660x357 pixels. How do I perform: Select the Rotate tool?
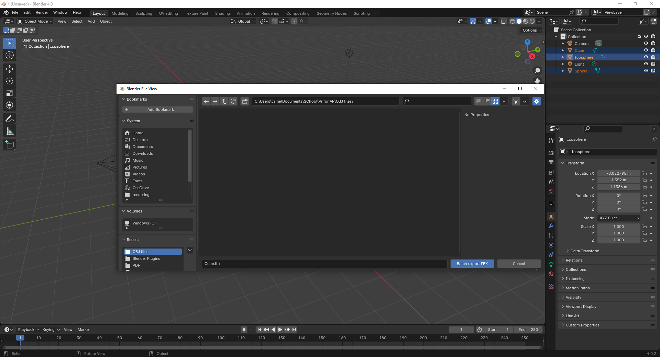click(x=10, y=81)
